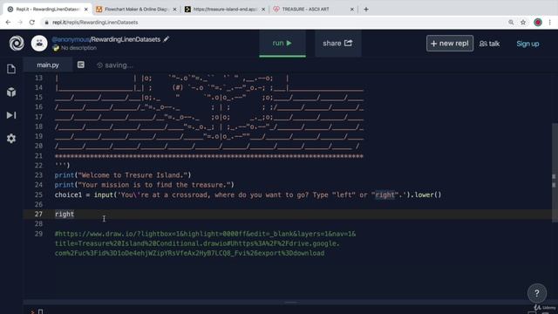Edit repl name with the pencil icon

click(167, 39)
